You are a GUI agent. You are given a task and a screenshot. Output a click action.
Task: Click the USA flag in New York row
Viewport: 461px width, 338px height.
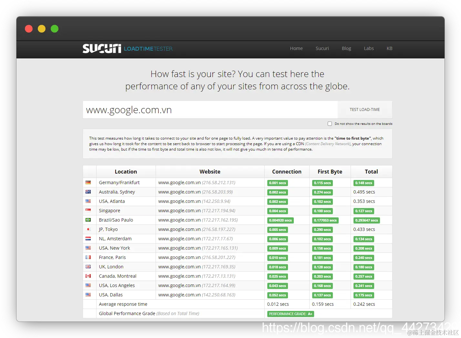point(88,248)
